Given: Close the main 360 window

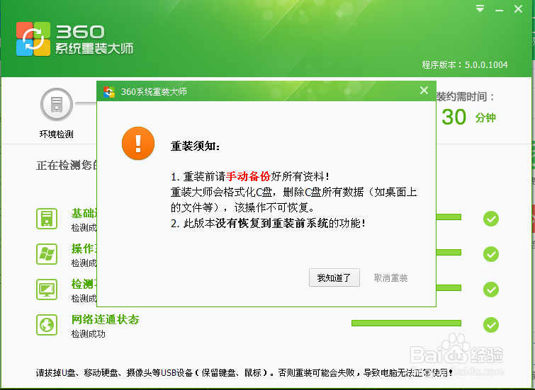Looking at the screenshot, I should click(518, 9).
